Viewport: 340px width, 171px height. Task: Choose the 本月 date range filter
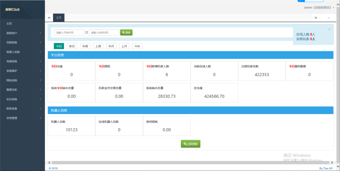coord(111,46)
